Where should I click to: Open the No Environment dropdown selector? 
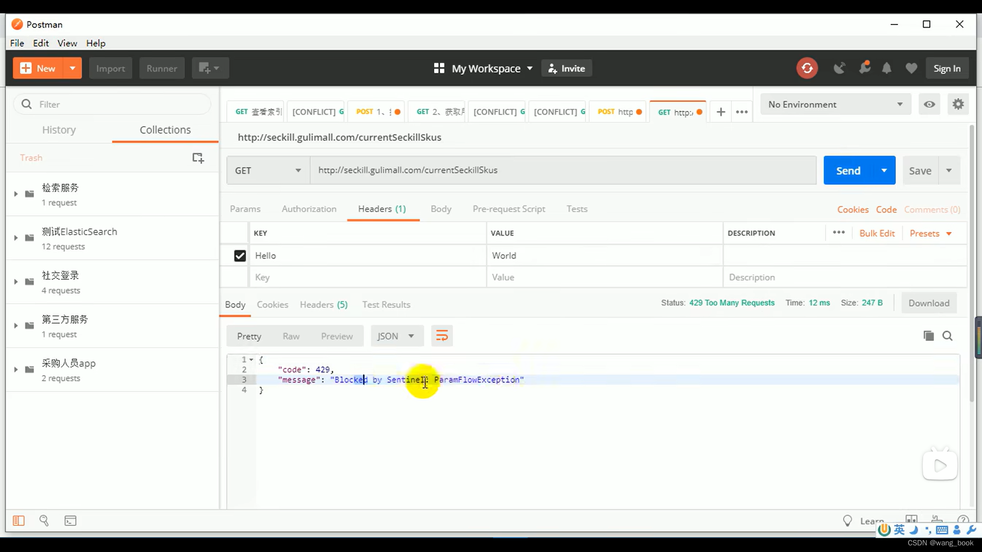coord(835,104)
